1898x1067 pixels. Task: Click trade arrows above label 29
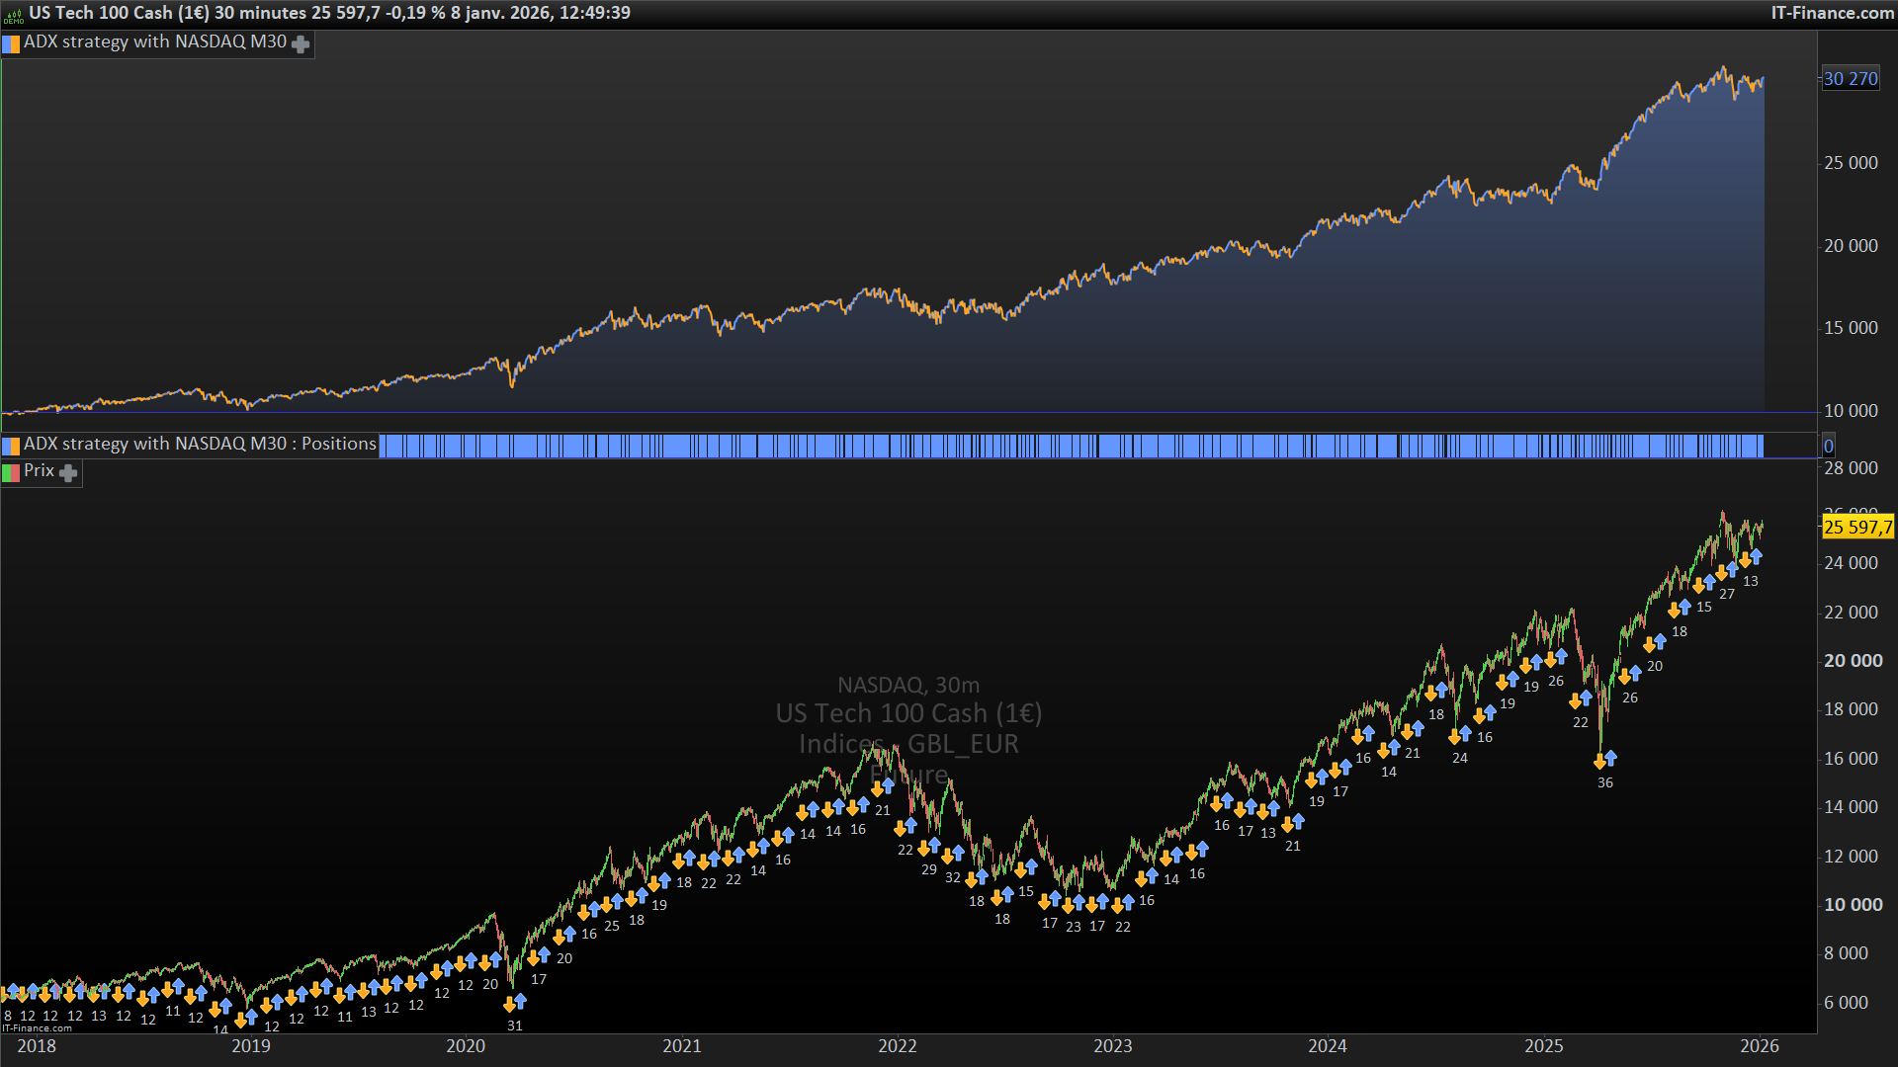[928, 847]
